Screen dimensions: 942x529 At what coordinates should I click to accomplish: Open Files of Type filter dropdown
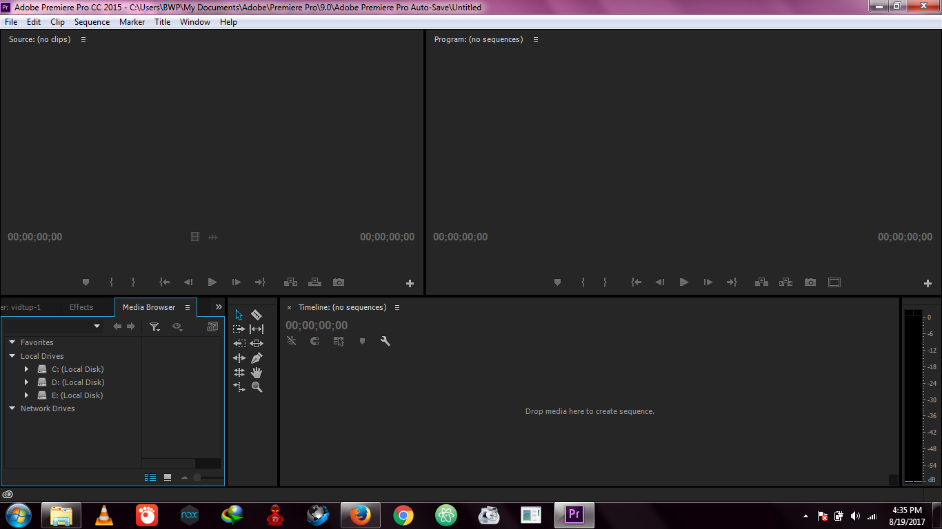coord(155,327)
